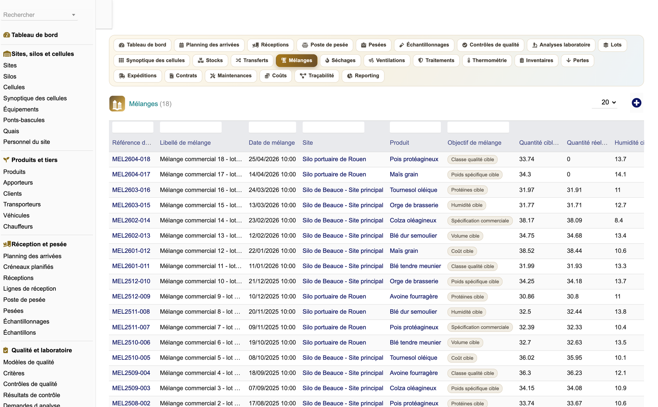Open the Thermométrie tab

point(487,61)
